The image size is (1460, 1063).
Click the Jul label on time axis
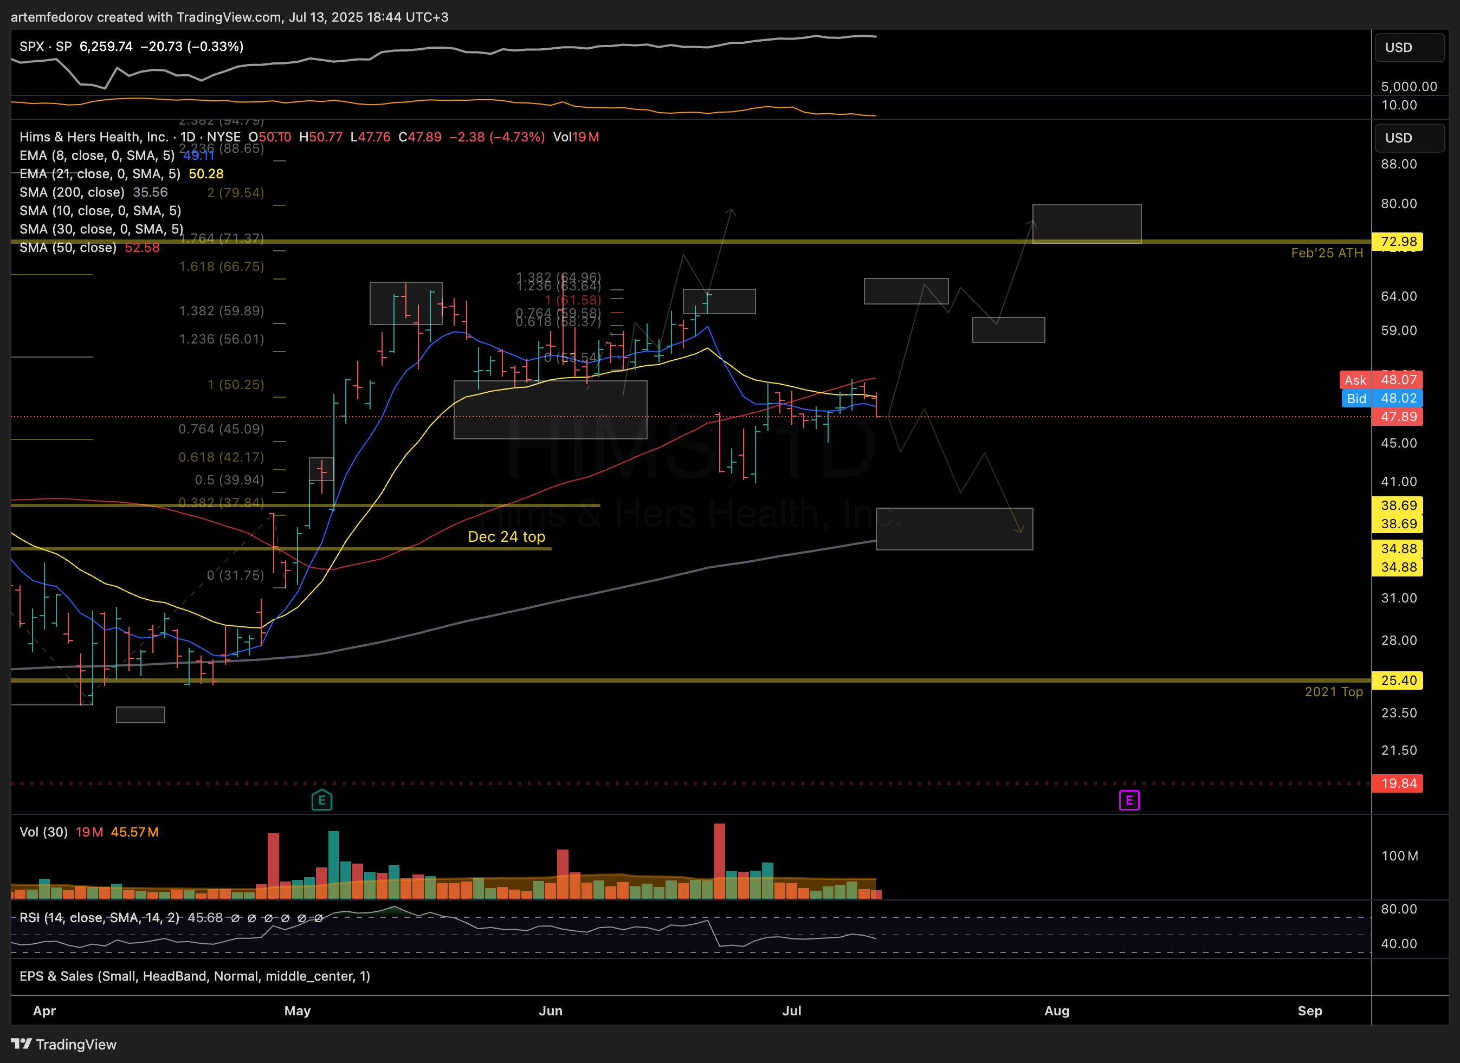(x=792, y=1011)
